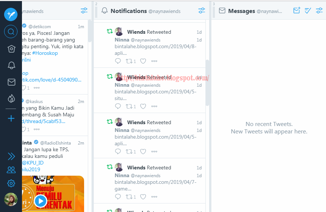Click Wiends avatar in first notification

click(119, 32)
